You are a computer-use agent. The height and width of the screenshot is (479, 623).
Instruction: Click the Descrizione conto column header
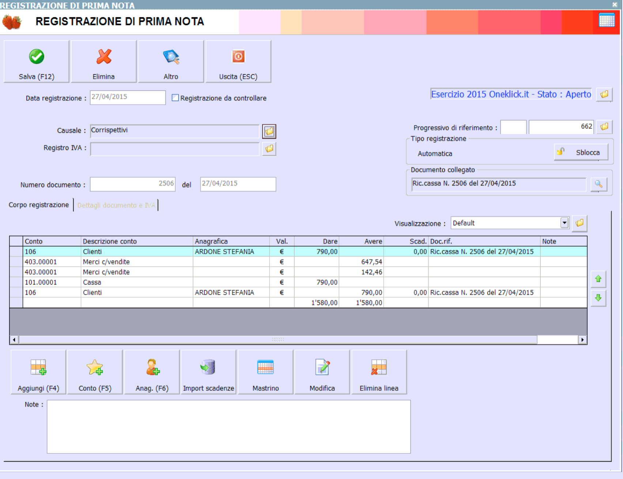pyautogui.click(x=137, y=241)
